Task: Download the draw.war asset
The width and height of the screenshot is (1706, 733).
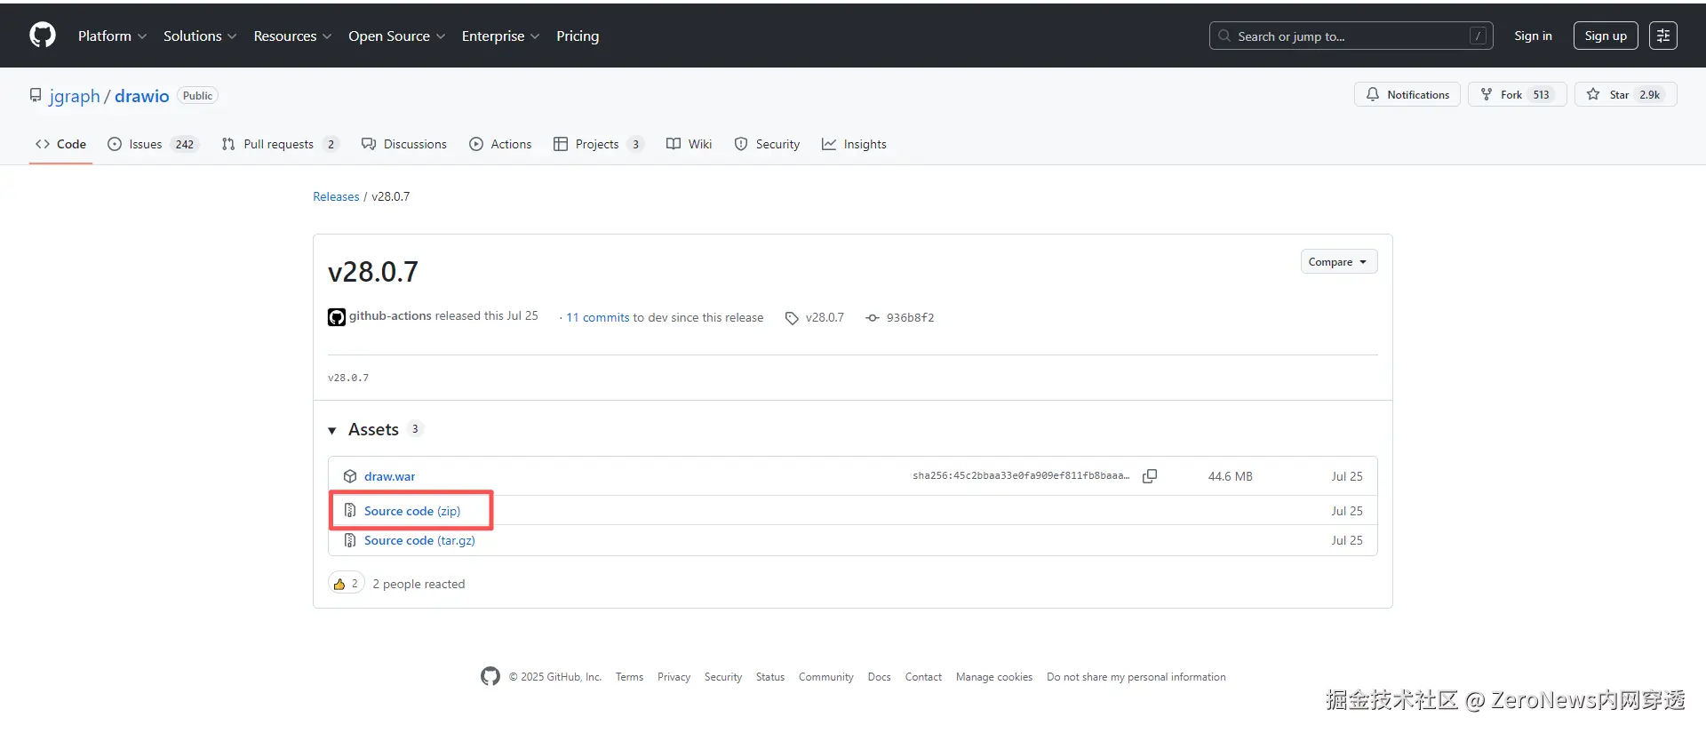Action: (389, 476)
